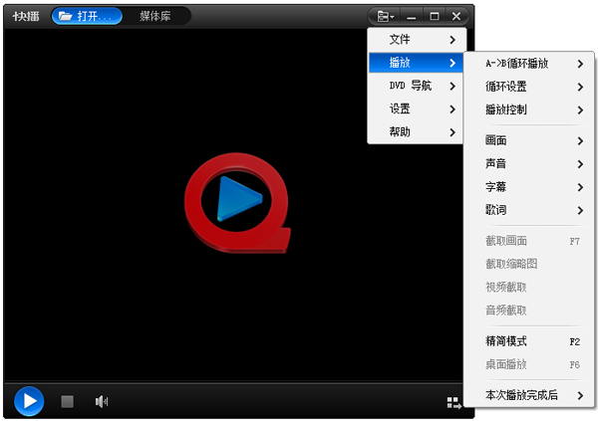This screenshot has height=421, width=598.
Task: Click the 快播 logo in title bar
Action: pyautogui.click(x=26, y=17)
